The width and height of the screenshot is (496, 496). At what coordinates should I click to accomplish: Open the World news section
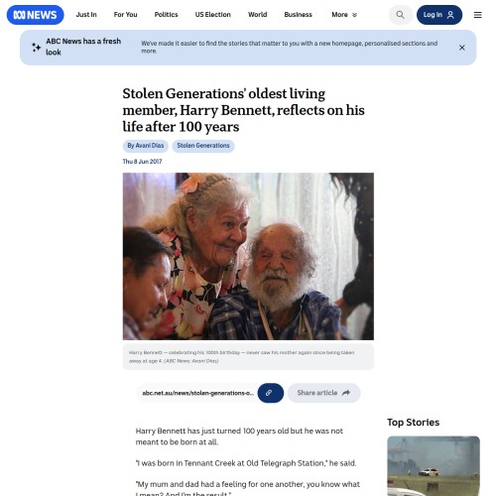(258, 15)
